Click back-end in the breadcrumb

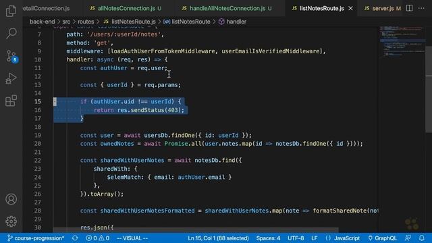pyautogui.click(x=42, y=22)
